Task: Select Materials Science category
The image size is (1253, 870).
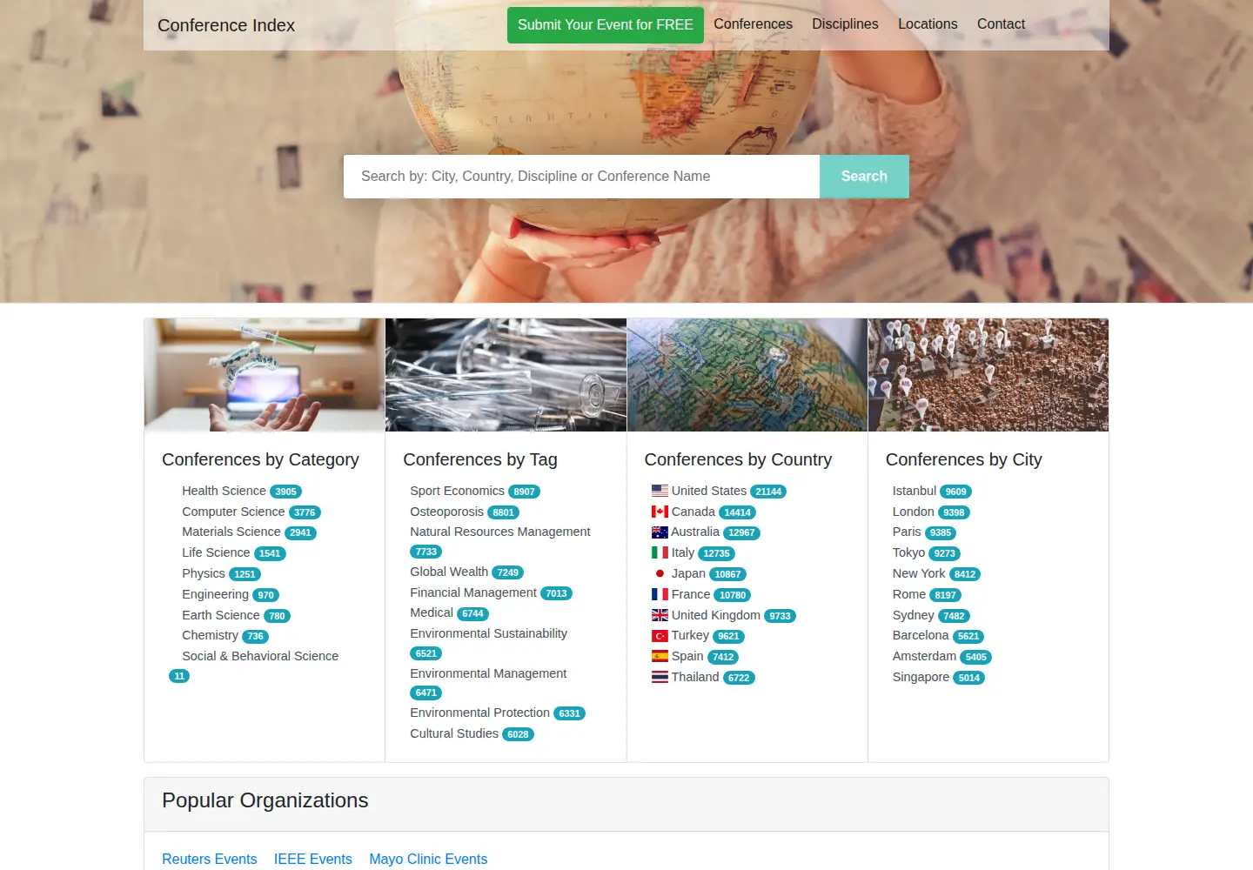Action: click(x=231, y=532)
